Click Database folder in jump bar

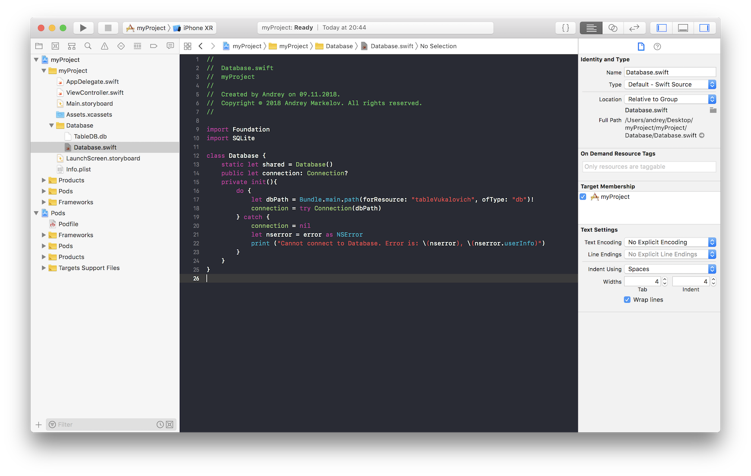coord(334,46)
